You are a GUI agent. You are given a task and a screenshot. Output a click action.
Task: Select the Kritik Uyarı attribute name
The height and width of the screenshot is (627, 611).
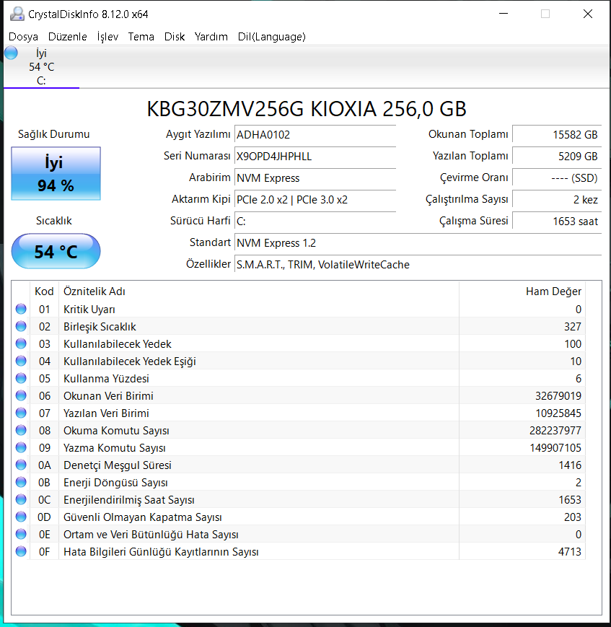[x=89, y=310]
